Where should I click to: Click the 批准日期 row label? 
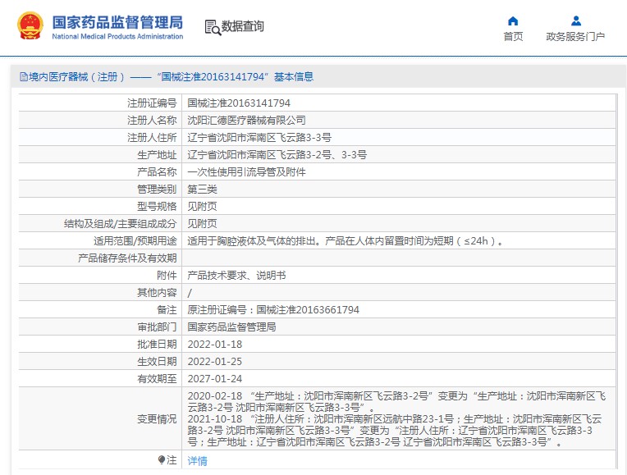coord(157,345)
